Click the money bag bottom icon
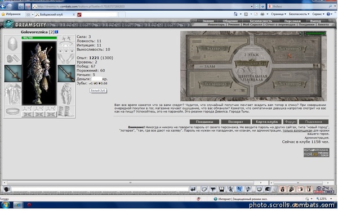 [283, 189]
